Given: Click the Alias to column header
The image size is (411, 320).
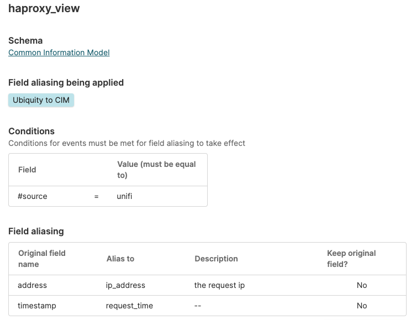Looking at the screenshot, I should click(120, 259).
